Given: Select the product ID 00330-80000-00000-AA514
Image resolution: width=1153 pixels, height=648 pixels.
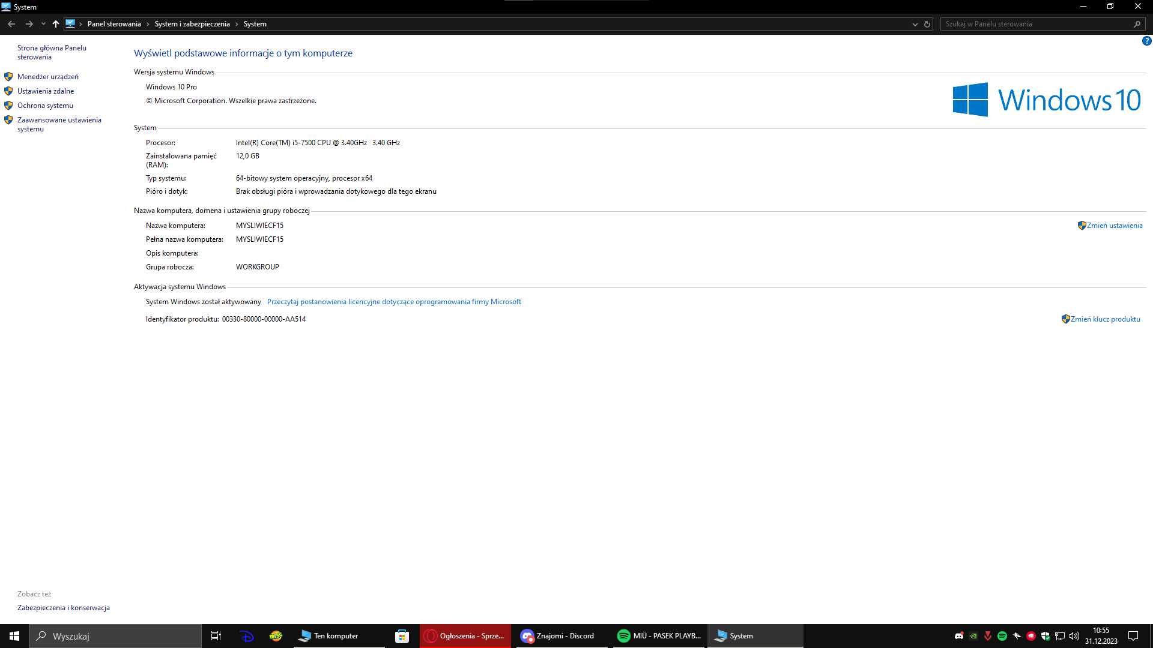Looking at the screenshot, I should (x=264, y=319).
